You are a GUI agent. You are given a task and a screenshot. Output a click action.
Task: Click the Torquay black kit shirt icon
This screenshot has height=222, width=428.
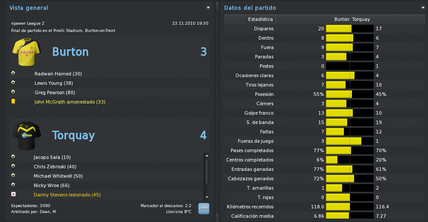26,136
